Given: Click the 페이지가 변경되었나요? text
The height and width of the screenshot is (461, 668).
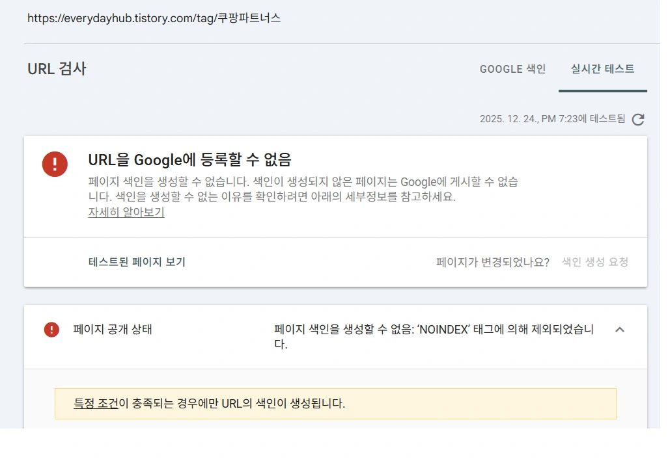Looking at the screenshot, I should [x=492, y=262].
